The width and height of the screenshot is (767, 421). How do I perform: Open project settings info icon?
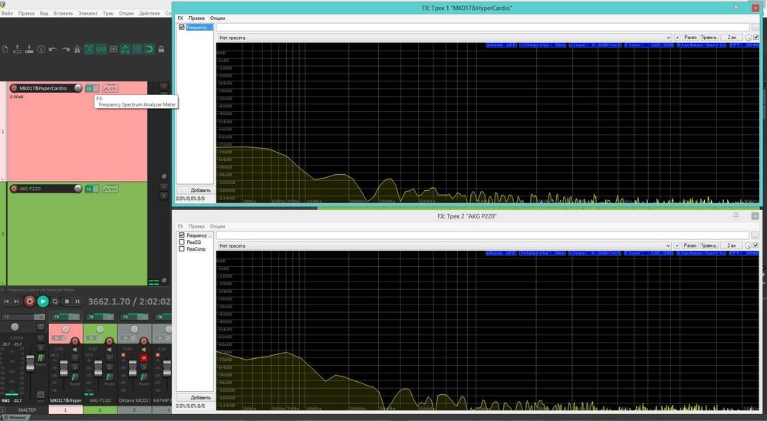click(41, 49)
